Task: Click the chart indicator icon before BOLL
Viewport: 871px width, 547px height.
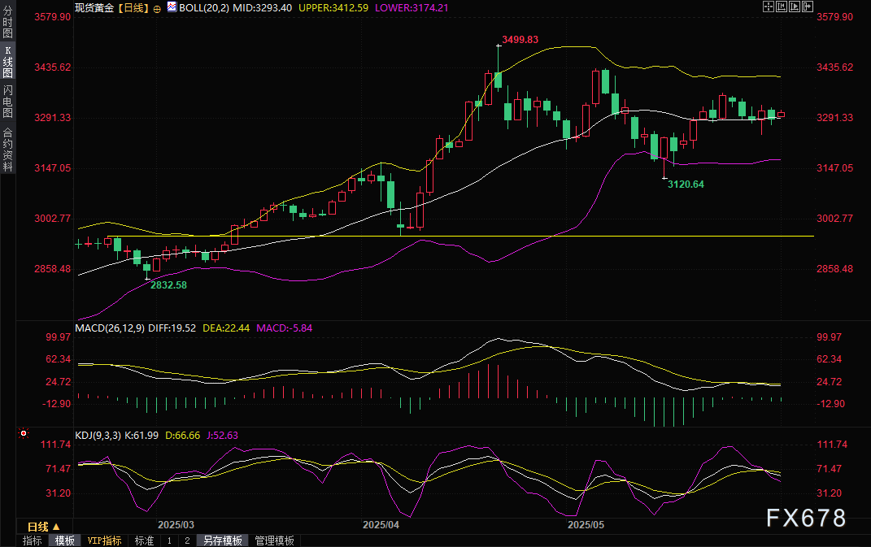Action: coord(171,7)
